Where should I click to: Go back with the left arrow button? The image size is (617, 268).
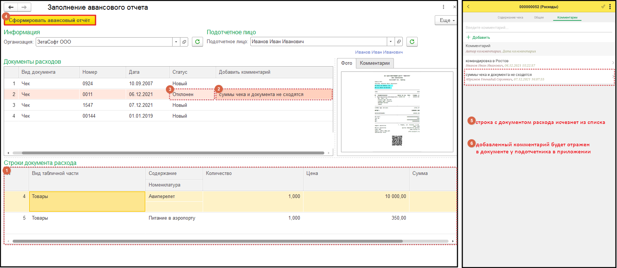(11, 7)
